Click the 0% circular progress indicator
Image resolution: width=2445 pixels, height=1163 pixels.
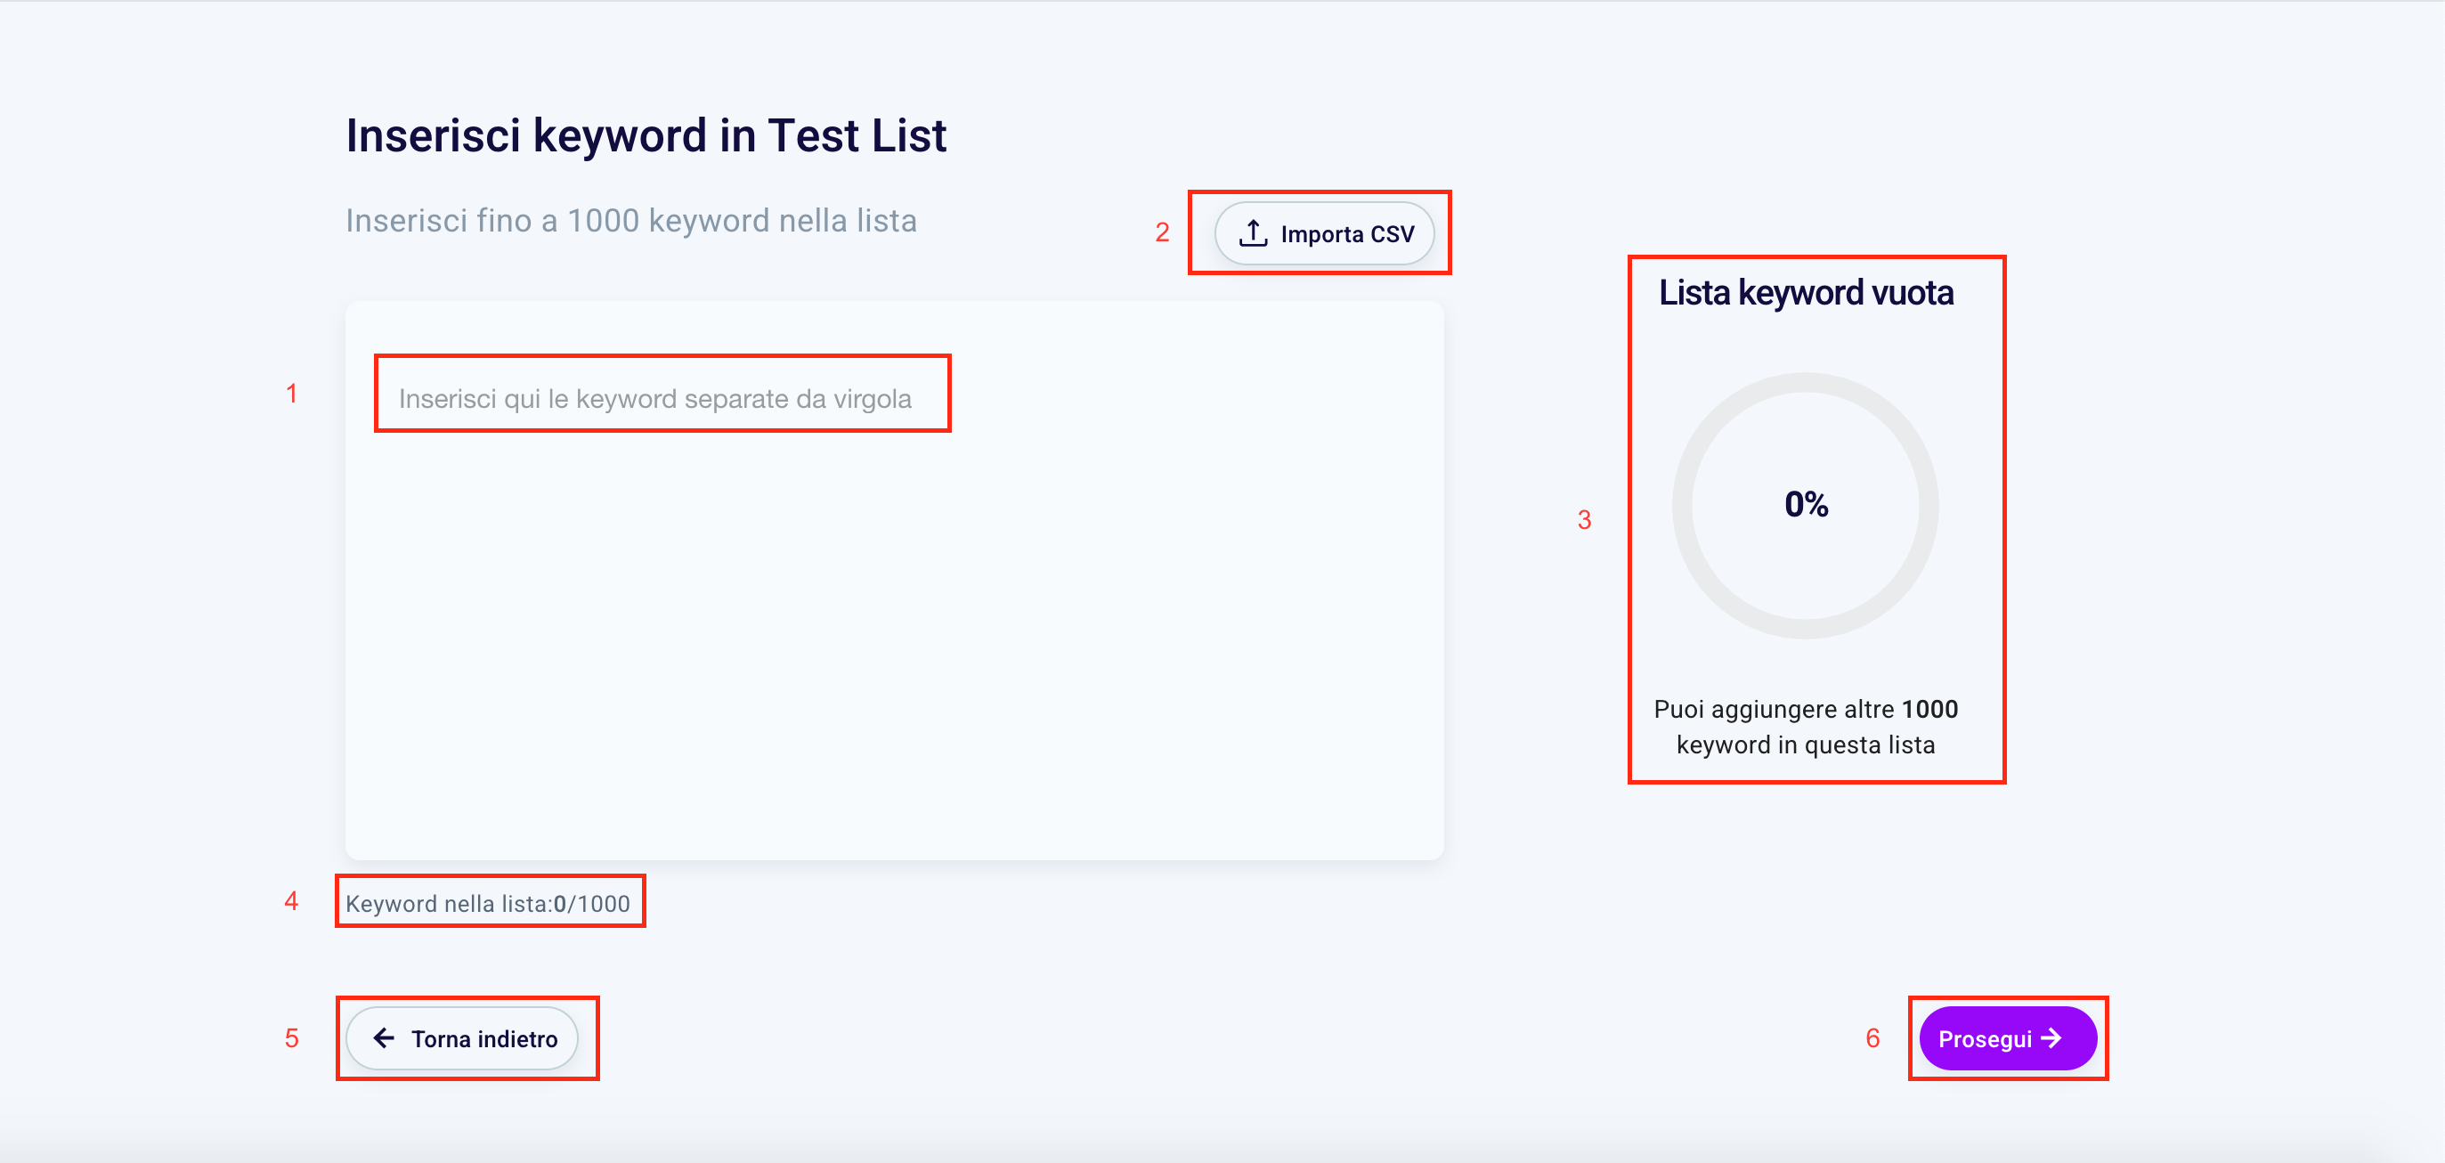[x=1806, y=505]
